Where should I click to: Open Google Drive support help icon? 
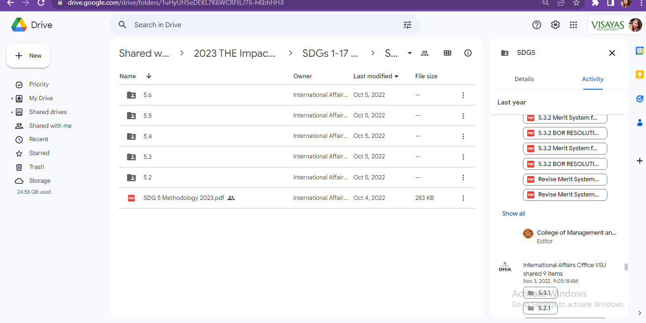coord(537,25)
